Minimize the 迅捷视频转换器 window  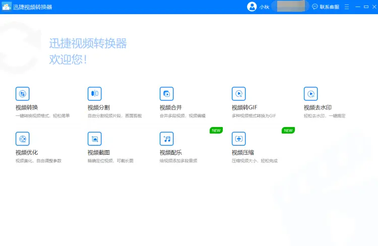[358, 7]
